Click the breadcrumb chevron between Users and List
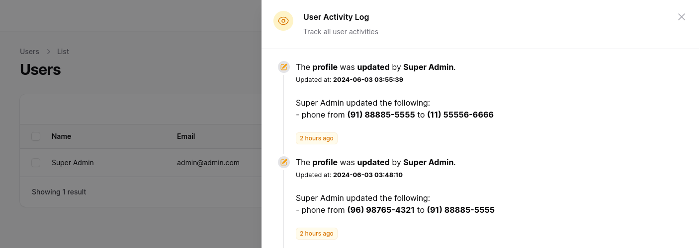The image size is (699, 248). [48, 52]
